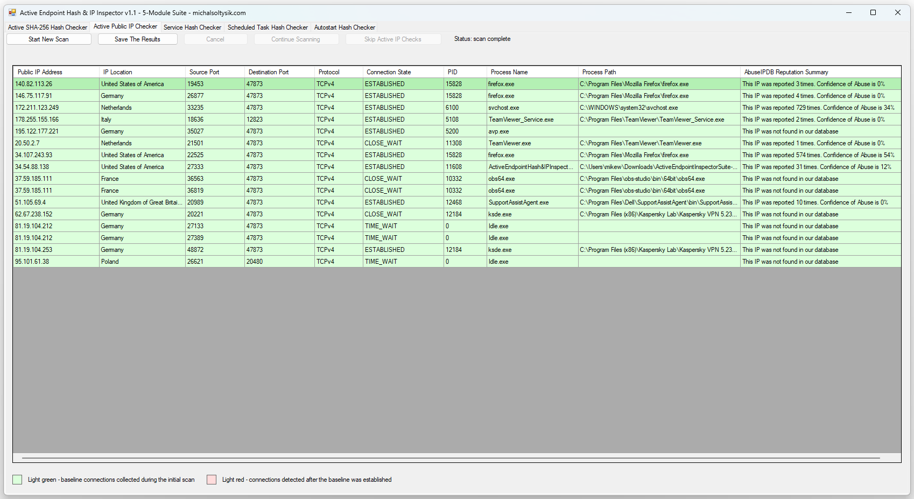The height and width of the screenshot is (499, 914).
Task: Sort by Public IP Address column header
Action: pyautogui.click(x=40, y=72)
